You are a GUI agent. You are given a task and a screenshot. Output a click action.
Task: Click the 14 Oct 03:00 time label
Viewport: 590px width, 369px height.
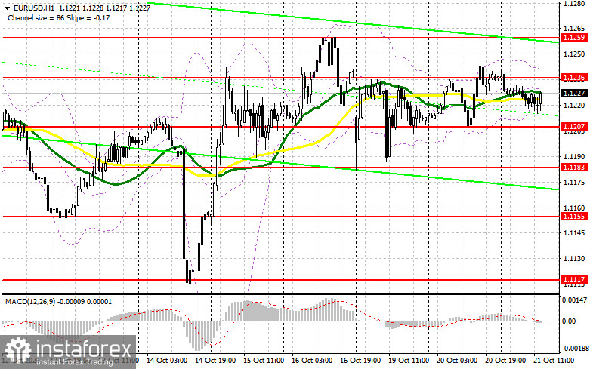pos(167,361)
